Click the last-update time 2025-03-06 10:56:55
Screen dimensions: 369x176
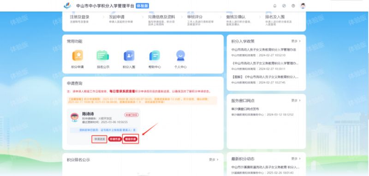[114, 122]
